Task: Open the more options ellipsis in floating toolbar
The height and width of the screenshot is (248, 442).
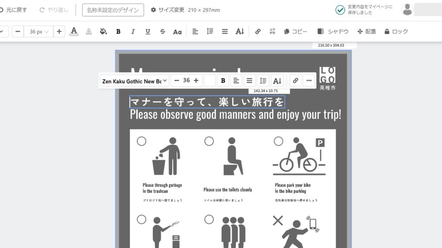Action: coord(309,81)
